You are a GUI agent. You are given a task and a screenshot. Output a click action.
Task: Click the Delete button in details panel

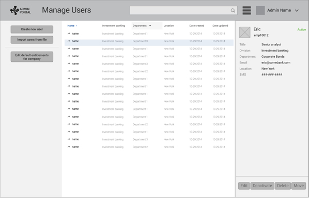click(x=283, y=186)
